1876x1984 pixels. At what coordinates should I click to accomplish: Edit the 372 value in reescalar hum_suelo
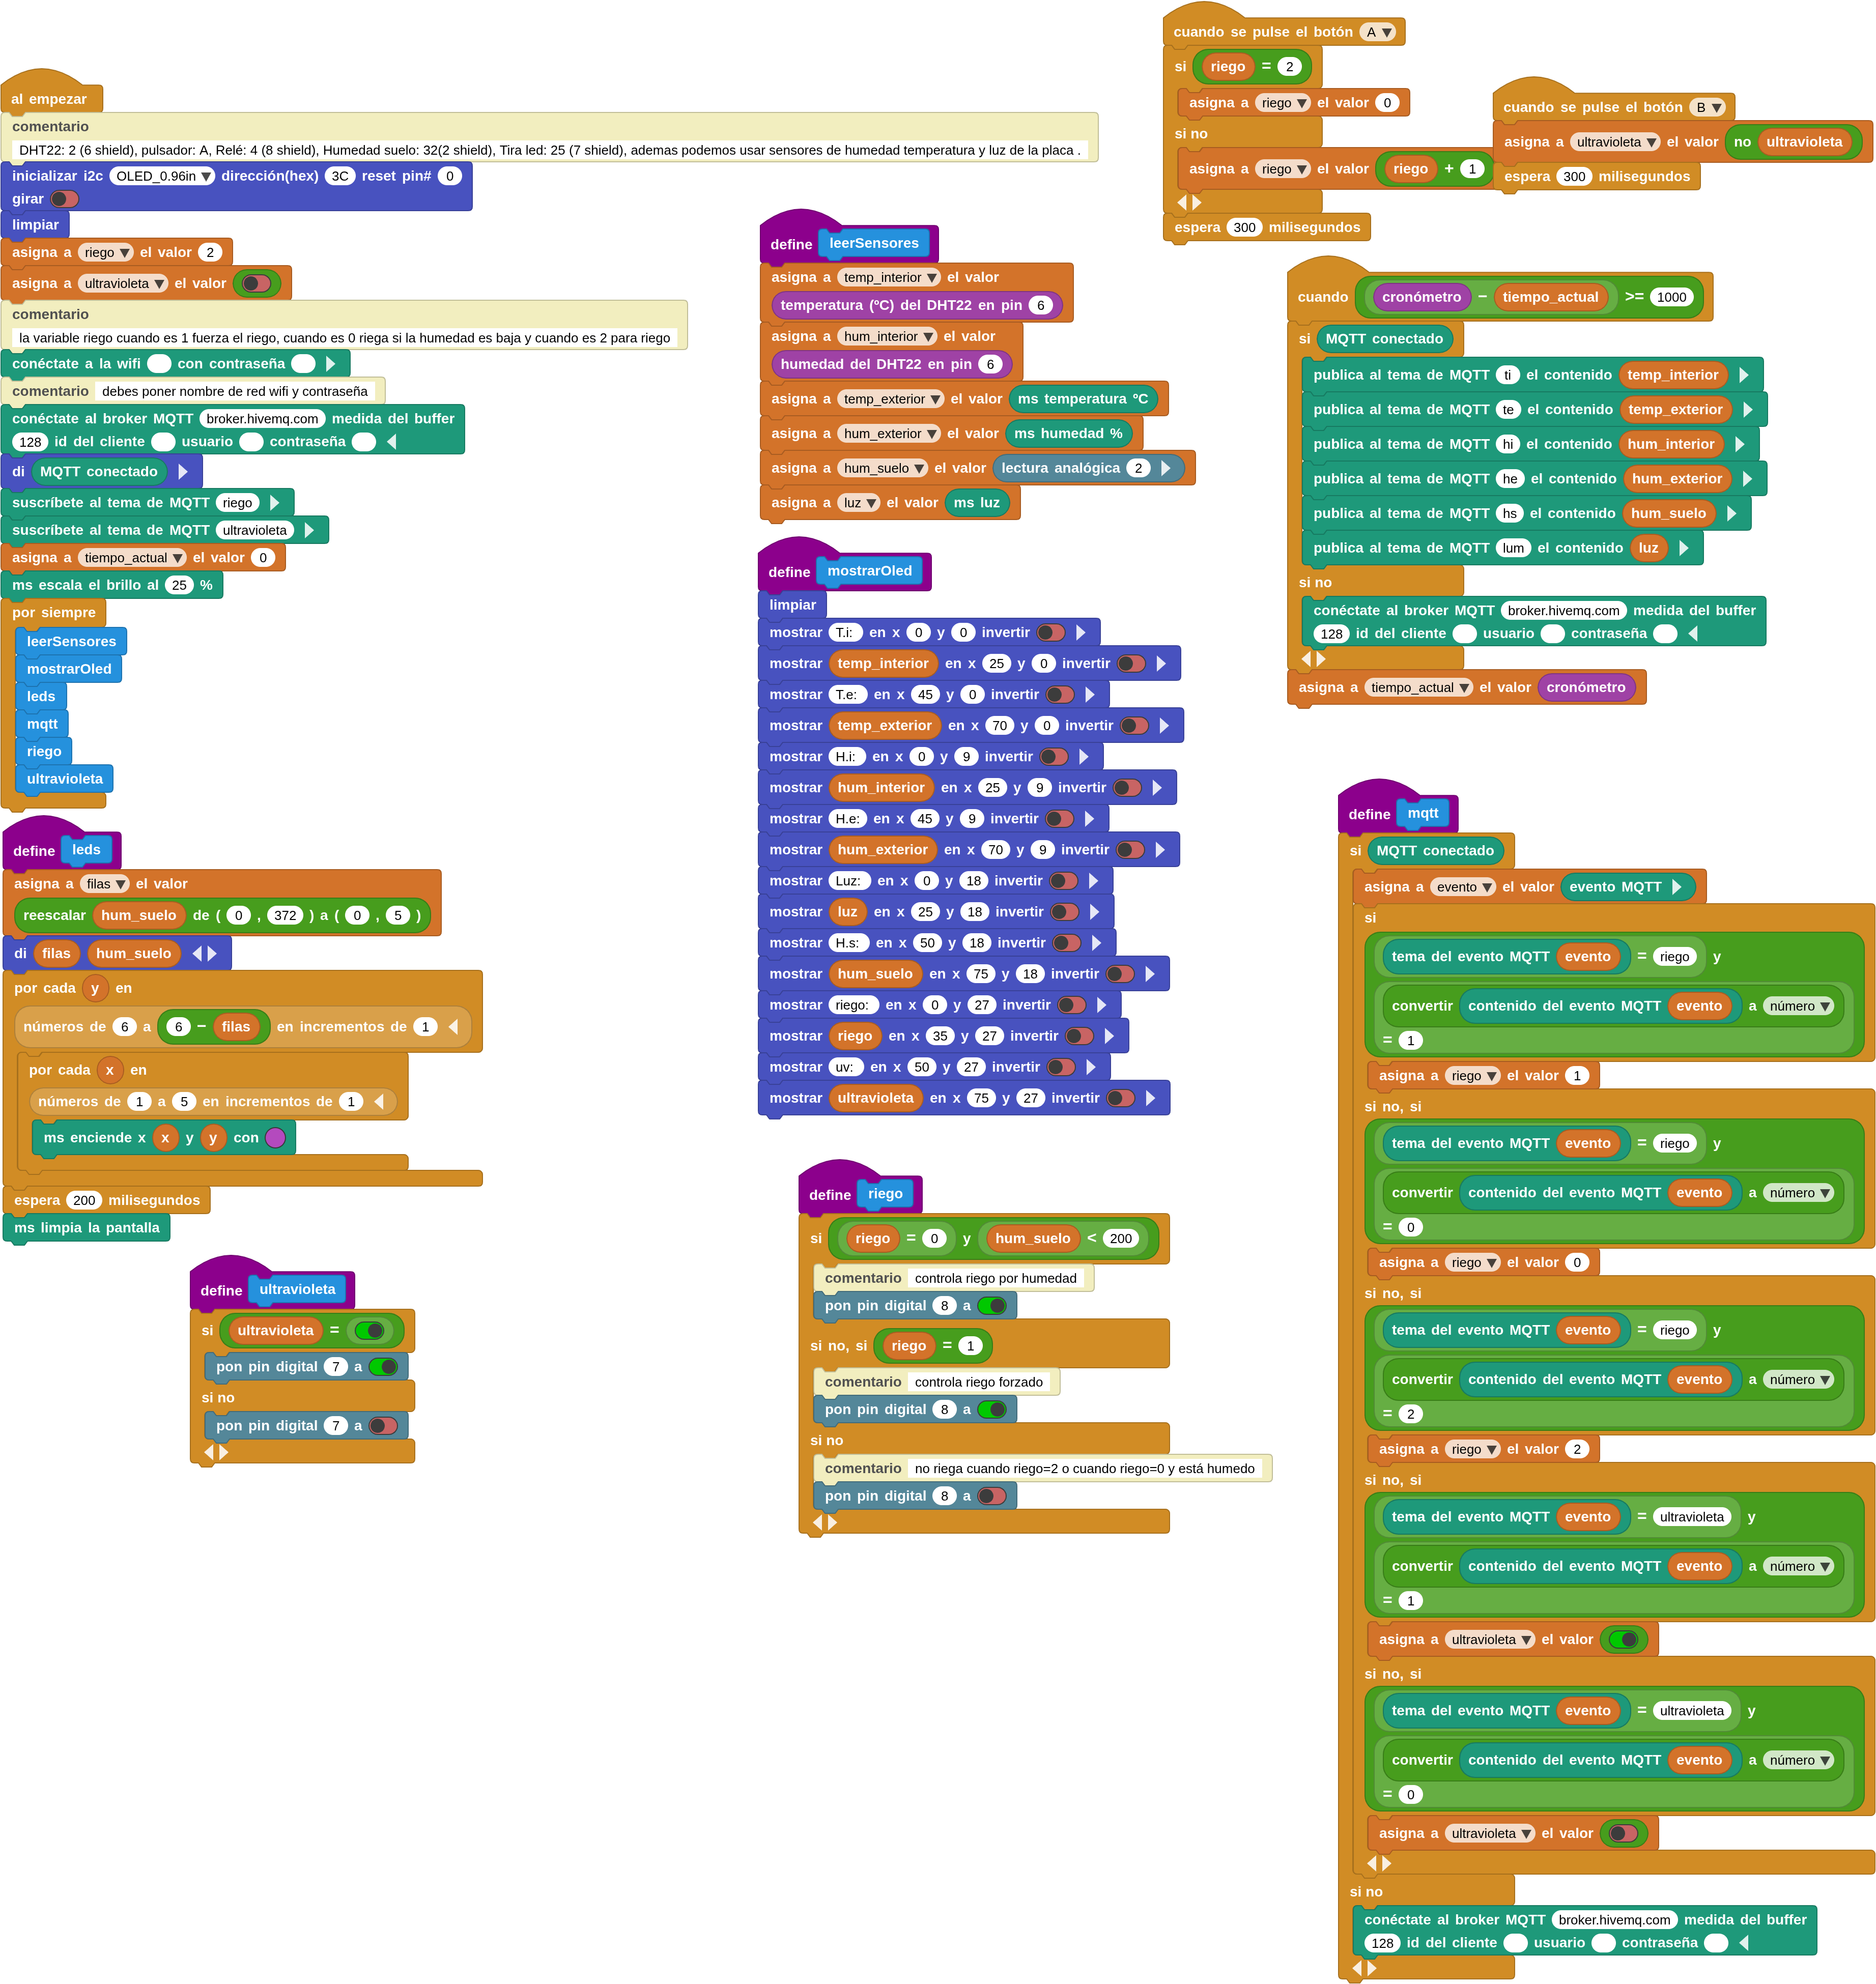click(x=285, y=915)
